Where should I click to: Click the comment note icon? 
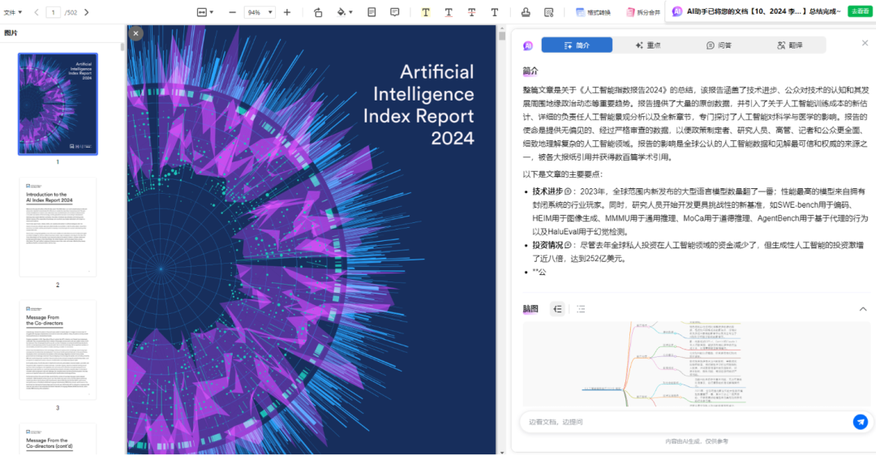pos(395,12)
